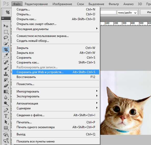Screen dimensions: 151x145
Task: Click the Ps application logo
Action: click(6, 4)
